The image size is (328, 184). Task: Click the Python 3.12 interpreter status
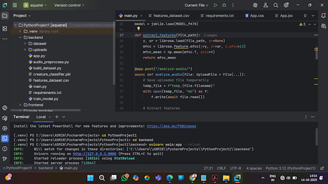click(290, 168)
